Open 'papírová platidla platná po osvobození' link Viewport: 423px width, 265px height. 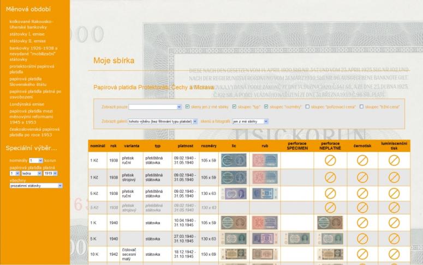[x=35, y=94]
